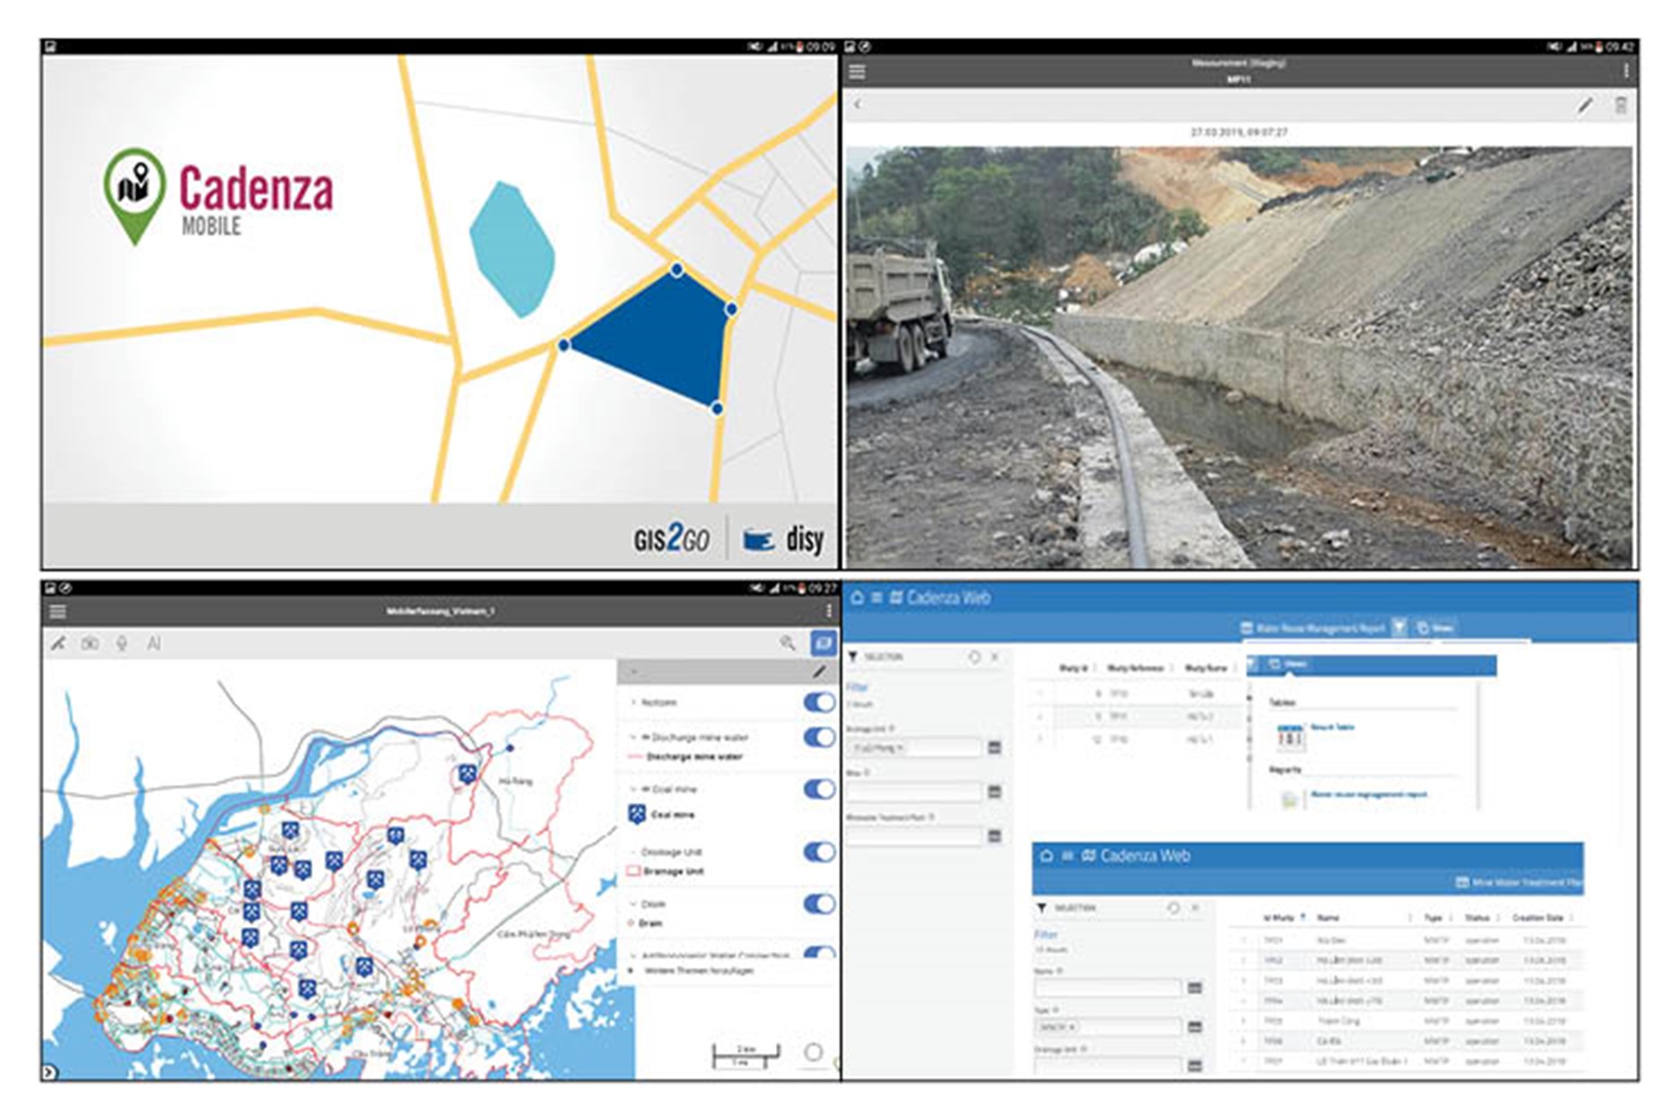
Task: Open the Name filter value picker
Action: (x=1194, y=987)
